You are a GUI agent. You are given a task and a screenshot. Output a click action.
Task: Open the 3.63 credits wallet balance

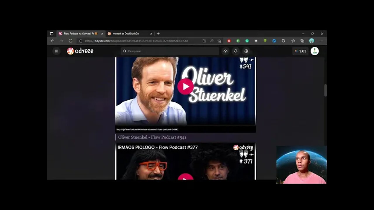pyautogui.click(x=300, y=51)
